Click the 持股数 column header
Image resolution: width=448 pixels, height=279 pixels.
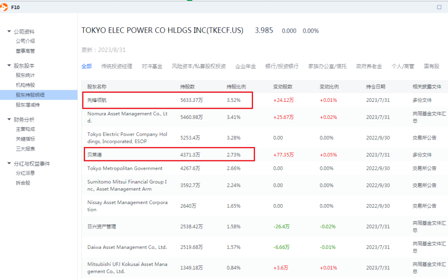point(187,87)
